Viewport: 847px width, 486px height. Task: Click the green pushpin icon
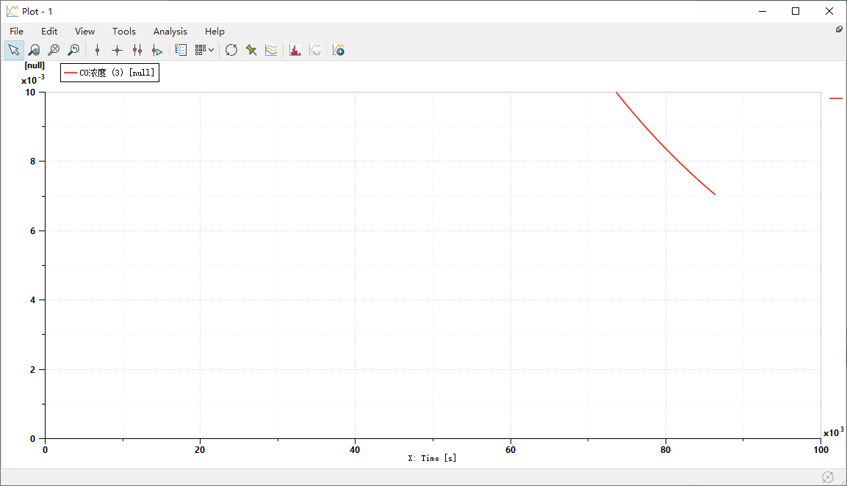click(x=251, y=50)
